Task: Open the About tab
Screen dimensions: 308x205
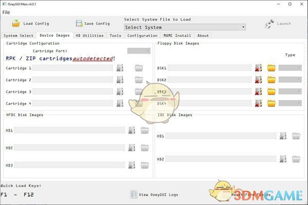Action: click(203, 35)
